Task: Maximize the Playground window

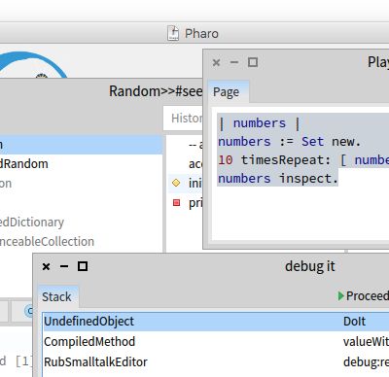Action: coord(253,62)
